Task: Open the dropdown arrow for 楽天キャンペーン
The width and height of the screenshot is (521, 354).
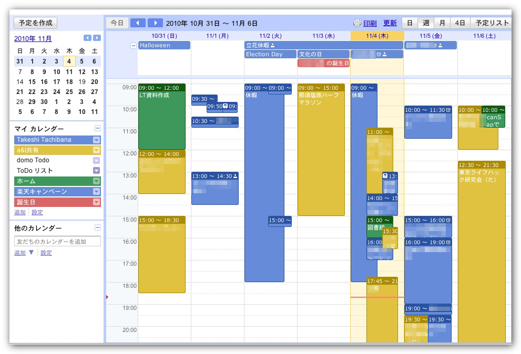Action: pyautogui.click(x=96, y=192)
